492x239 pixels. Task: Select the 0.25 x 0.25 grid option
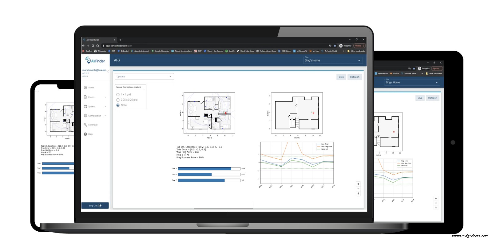coord(118,100)
